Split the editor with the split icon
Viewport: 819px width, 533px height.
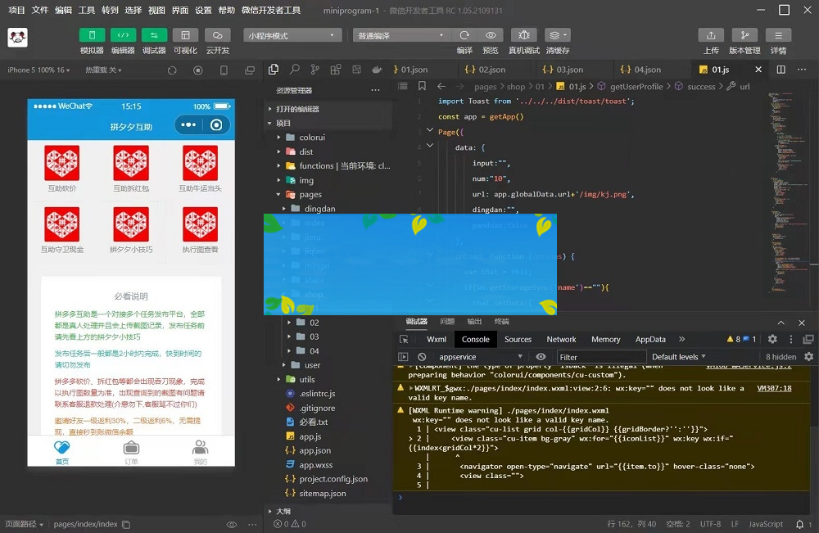pos(781,70)
